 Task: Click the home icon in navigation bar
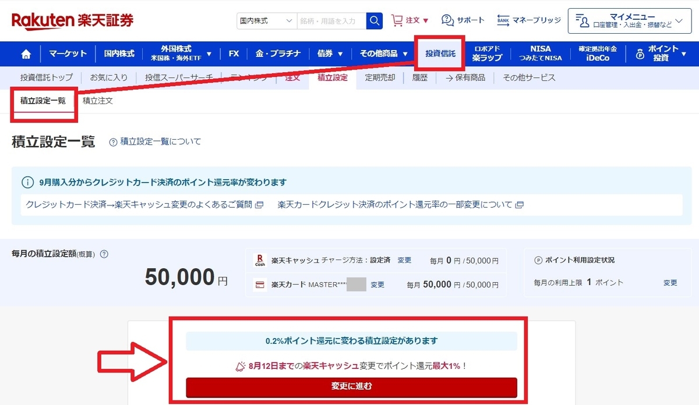[x=26, y=54]
